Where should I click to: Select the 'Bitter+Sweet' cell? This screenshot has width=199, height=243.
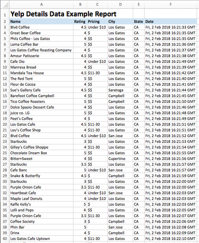pos(41,159)
